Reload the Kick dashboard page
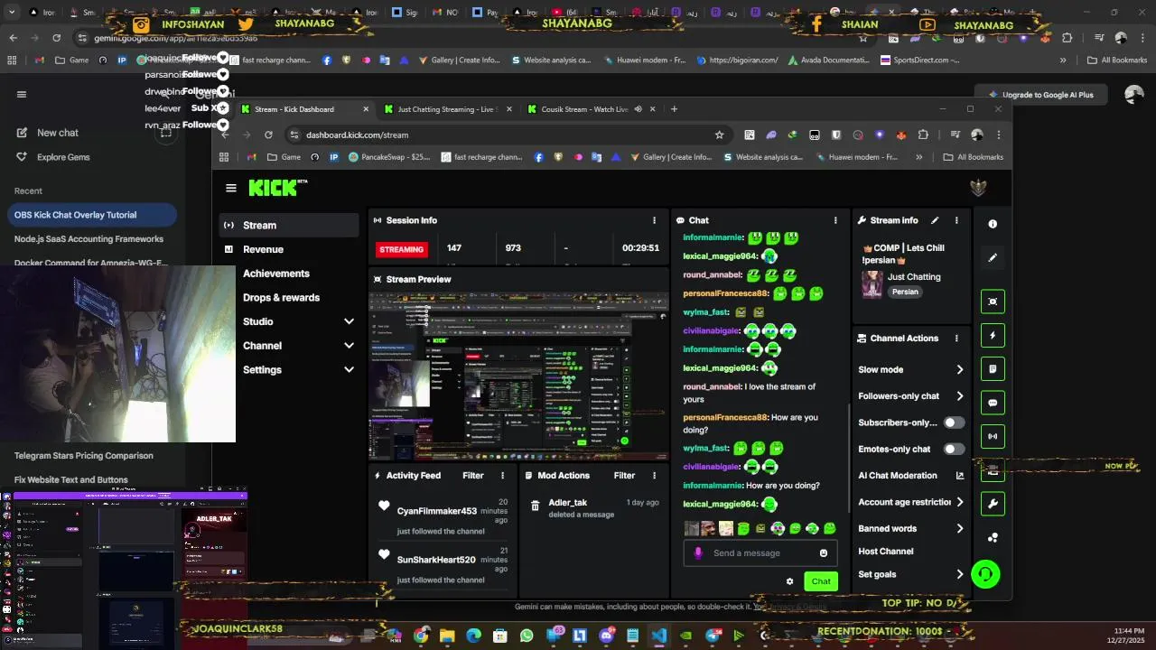This screenshot has height=650, width=1156. [x=268, y=135]
